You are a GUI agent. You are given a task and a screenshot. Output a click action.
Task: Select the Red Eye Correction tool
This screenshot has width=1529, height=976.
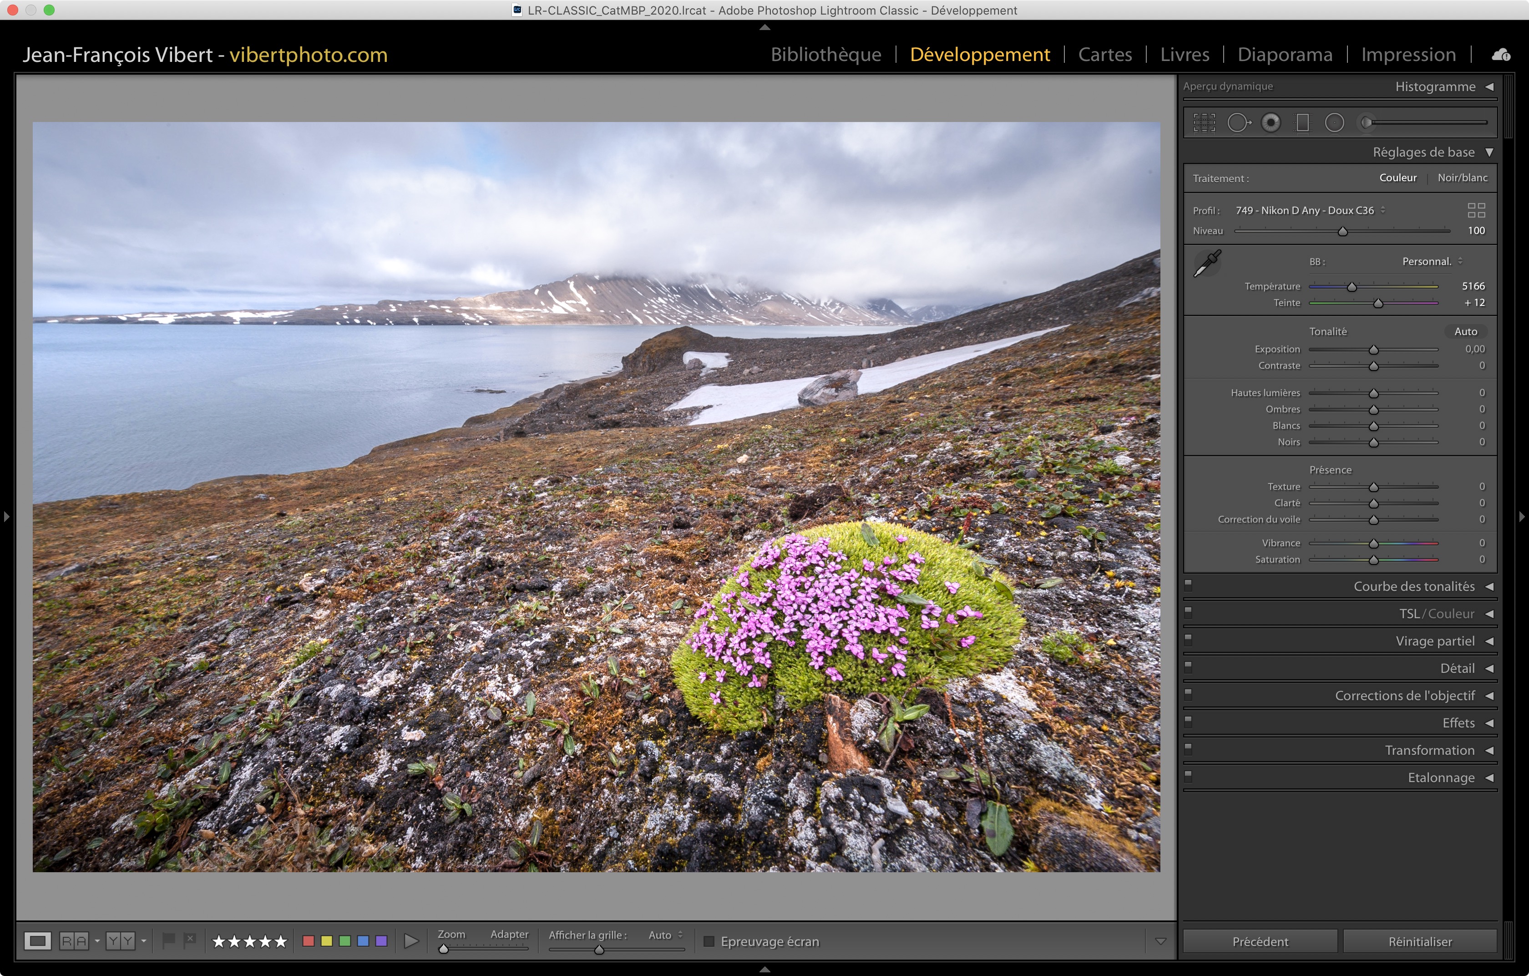[1271, 122]
